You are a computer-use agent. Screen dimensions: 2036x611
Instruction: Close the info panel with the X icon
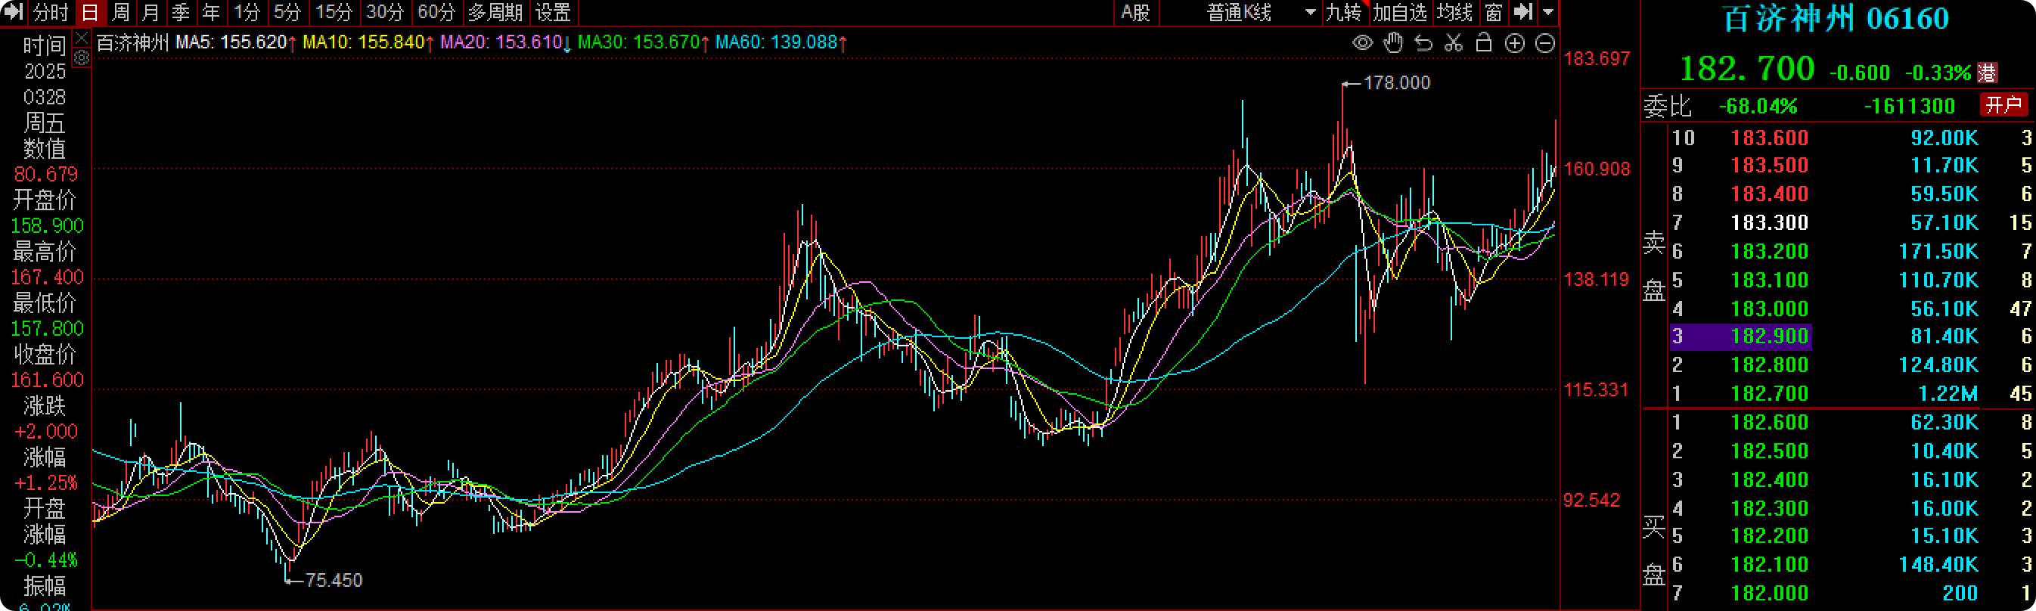(x=82, y=39)
